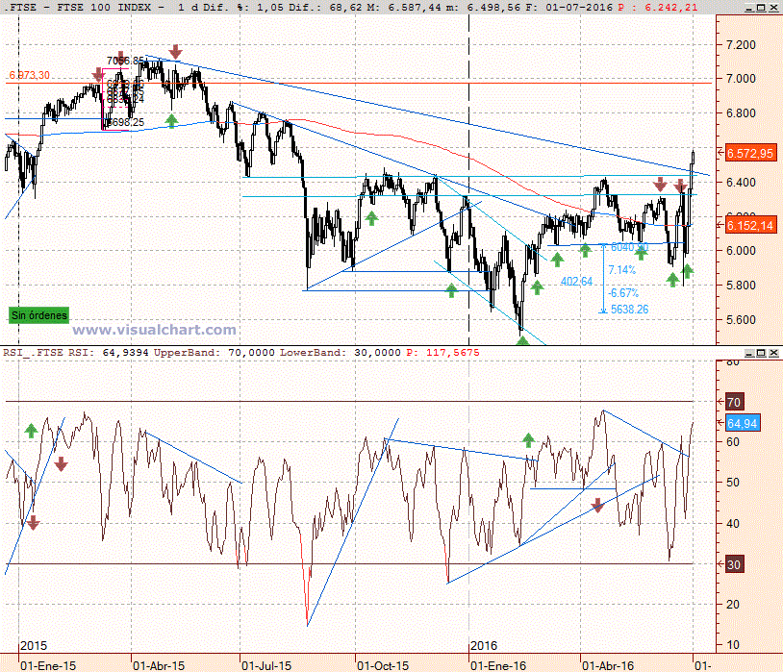Click the 01-Ene-16 date axis label

[498, 665]
